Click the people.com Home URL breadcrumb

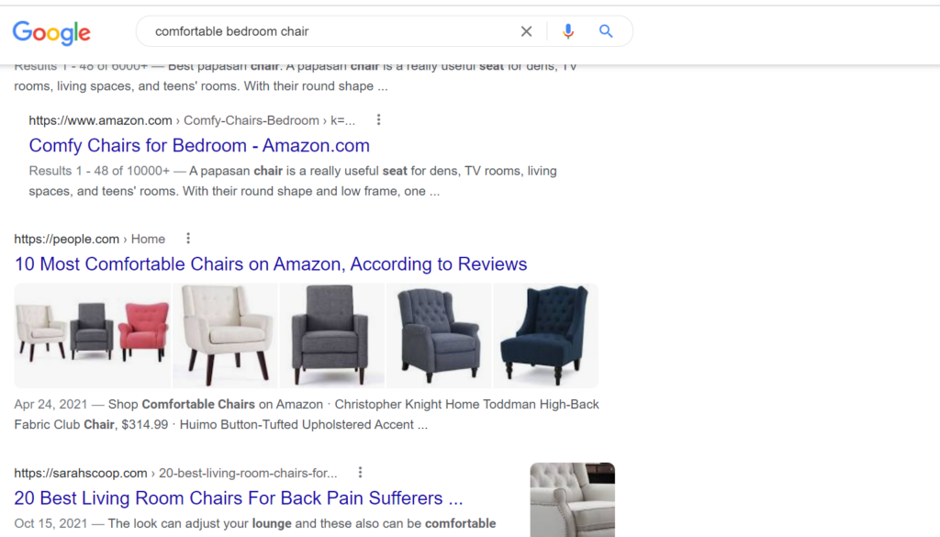[90, 240]
